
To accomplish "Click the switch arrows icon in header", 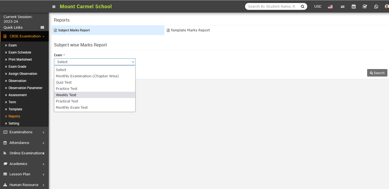I will (342, 7).
